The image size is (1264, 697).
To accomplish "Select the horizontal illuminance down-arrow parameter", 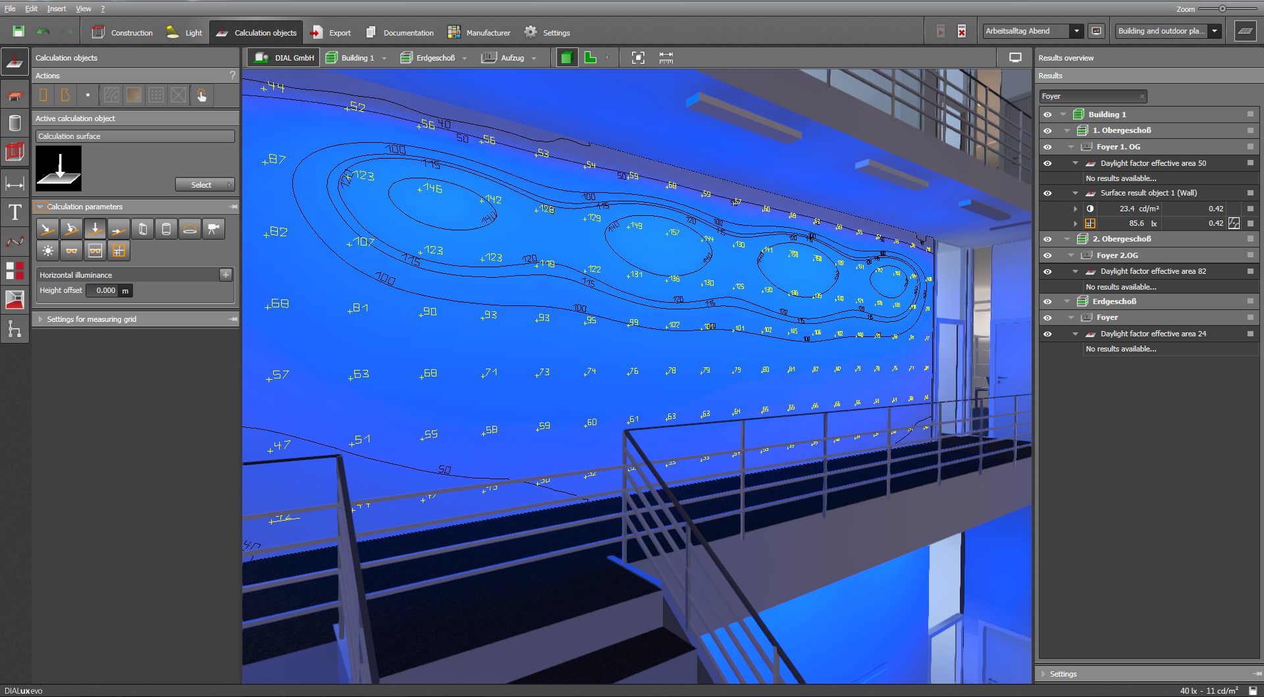I will point(95,229).
